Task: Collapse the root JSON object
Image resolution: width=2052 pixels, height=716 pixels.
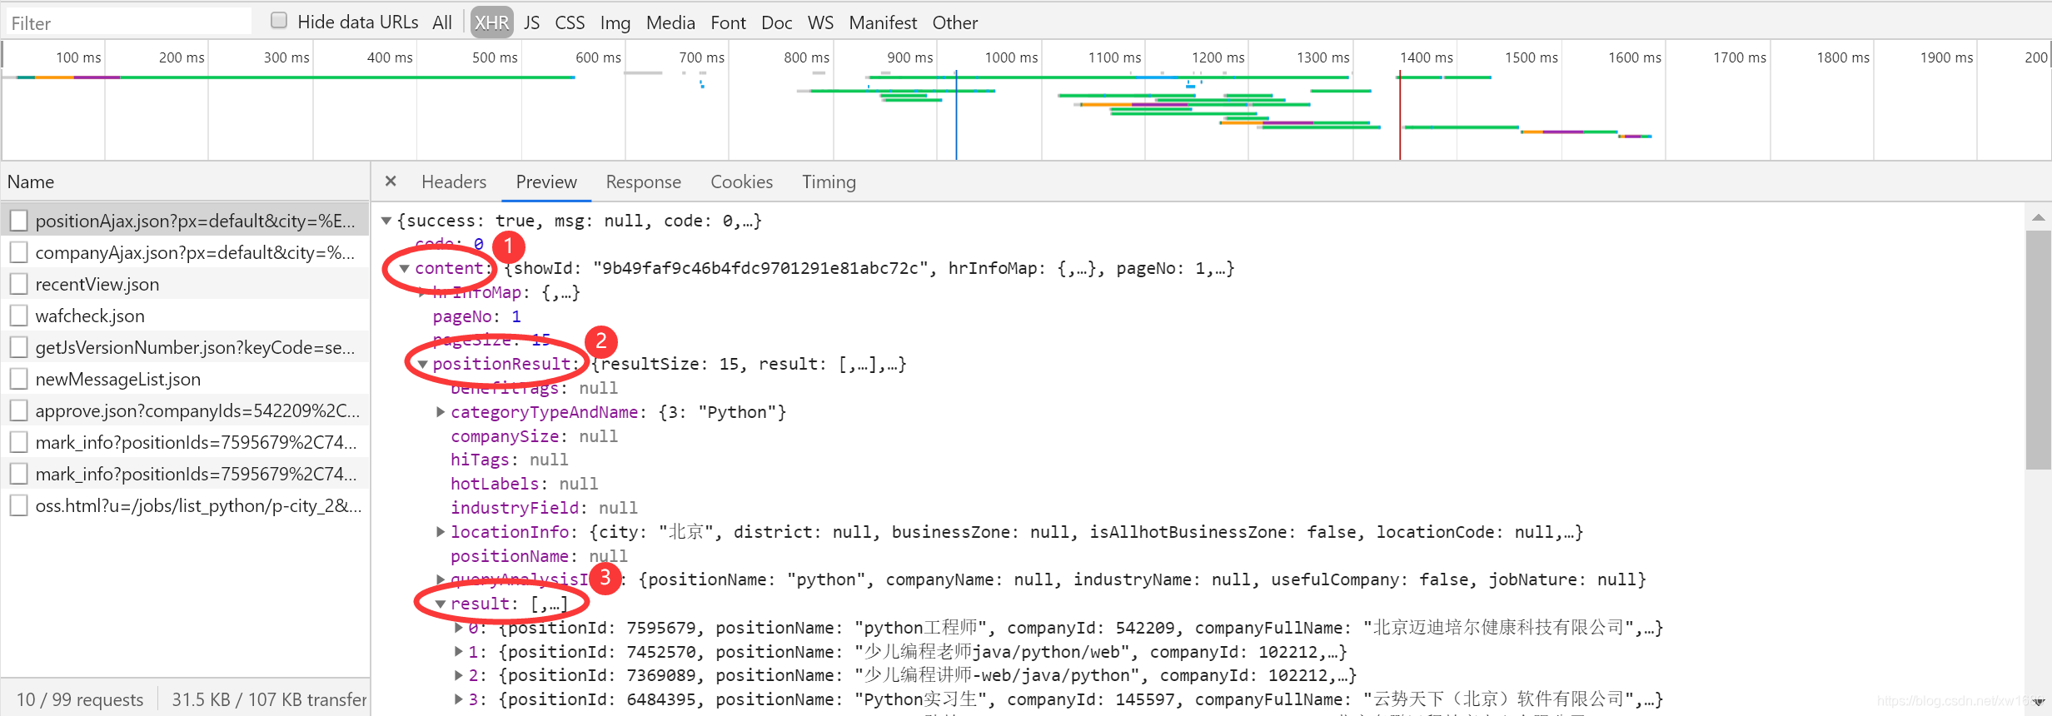Action: click(x=386, y=221)
